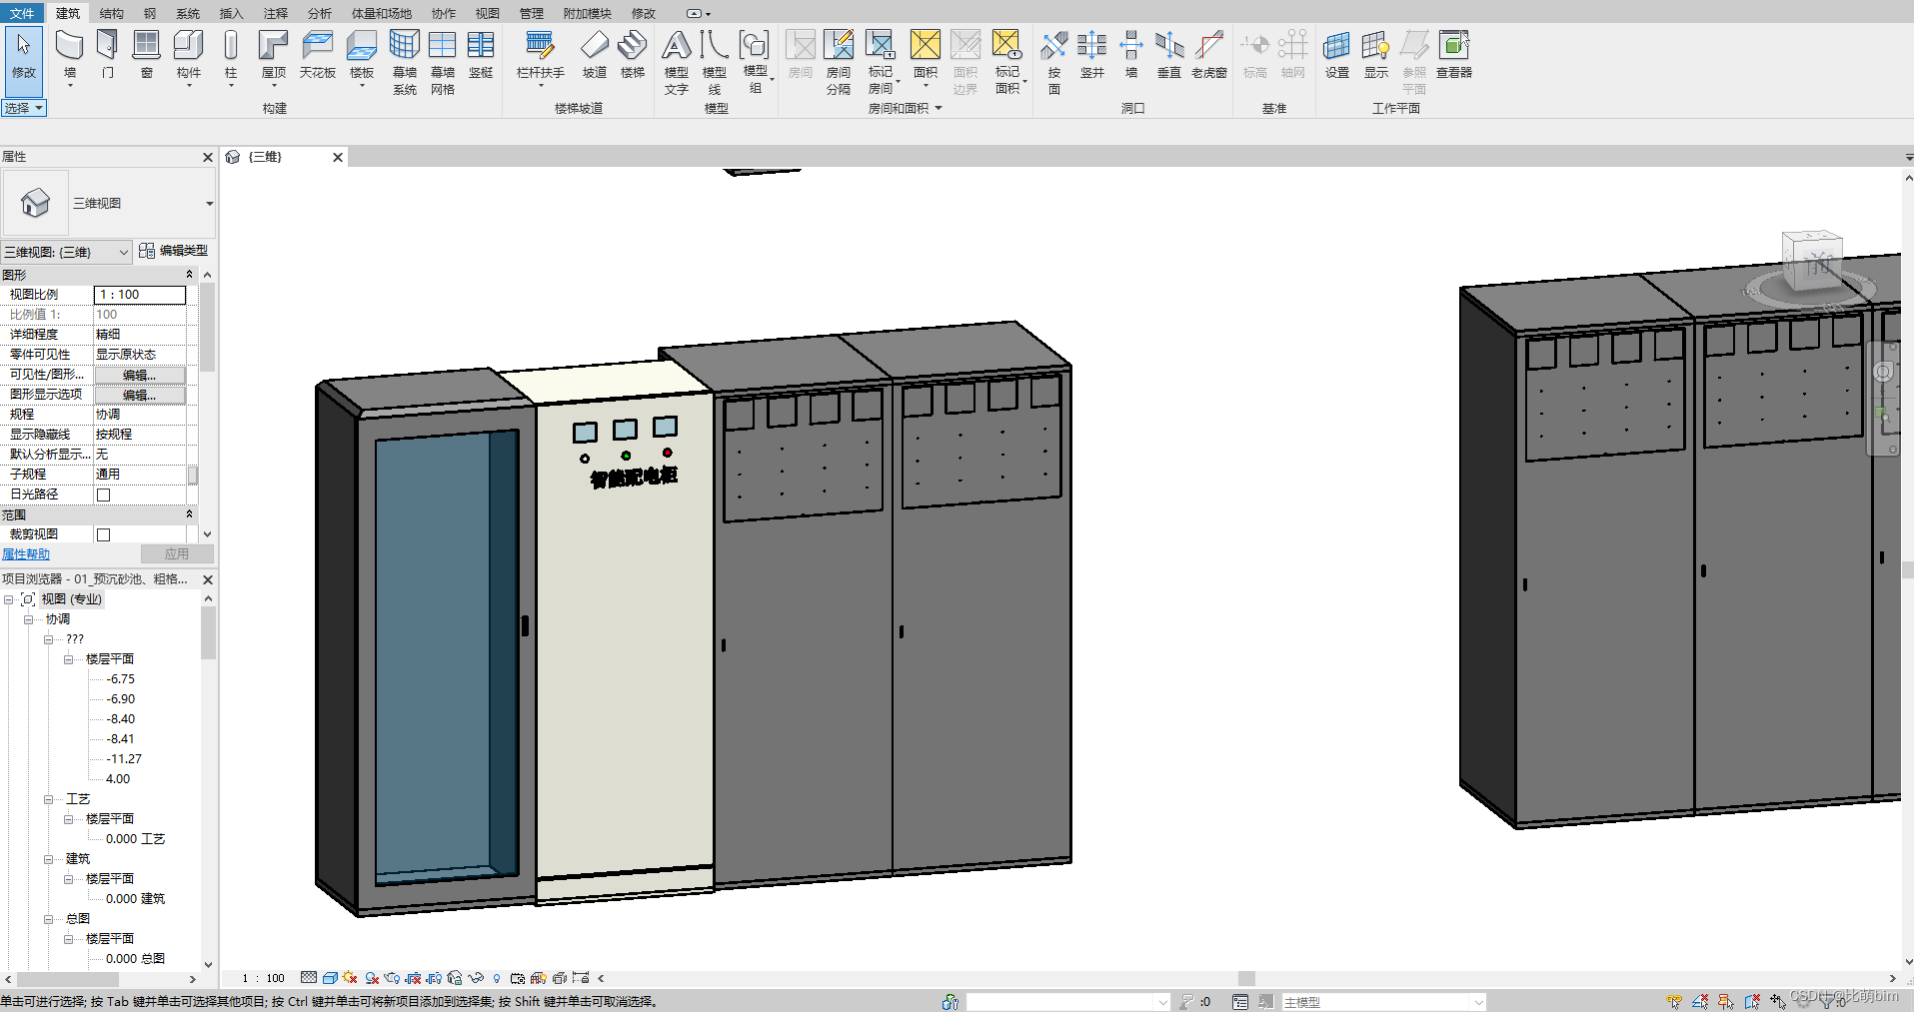This screenshot has width=1914, height=1012.
Task: Pick the Mullion (竖梃) tool
Action: [481, 56]
